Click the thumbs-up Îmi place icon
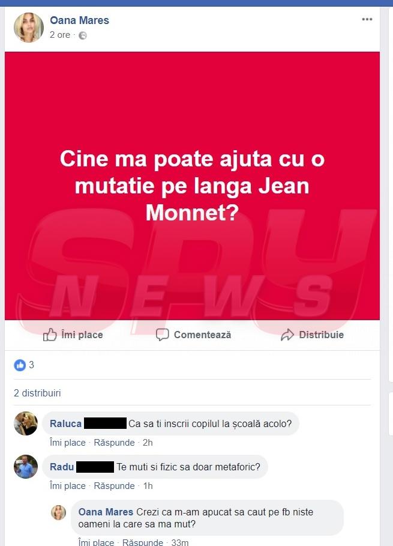Viewport: 393px width, 546px height. [50, 335]
